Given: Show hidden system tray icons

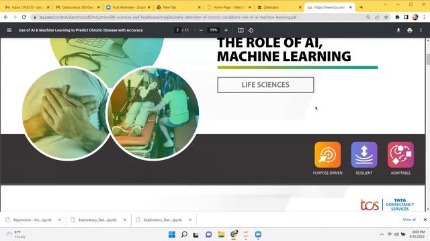Looking at the screenshot, I should 382,234.
